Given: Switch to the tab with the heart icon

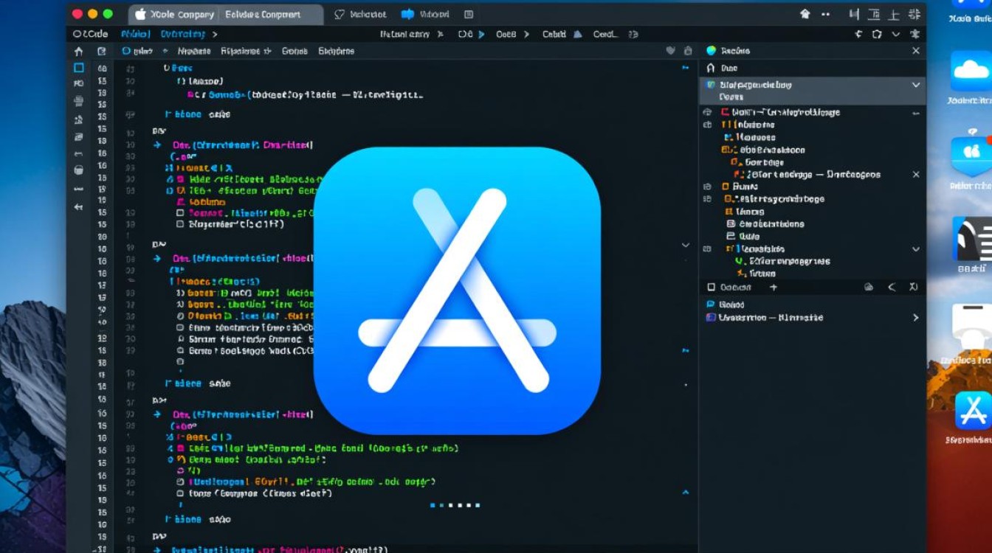Looking at the screenshot, I should point(361,14).
